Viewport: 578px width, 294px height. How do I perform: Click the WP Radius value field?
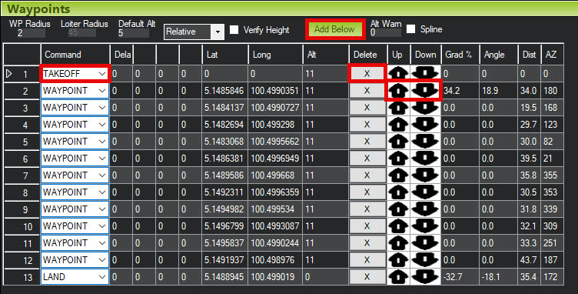(x=31, y=33)
